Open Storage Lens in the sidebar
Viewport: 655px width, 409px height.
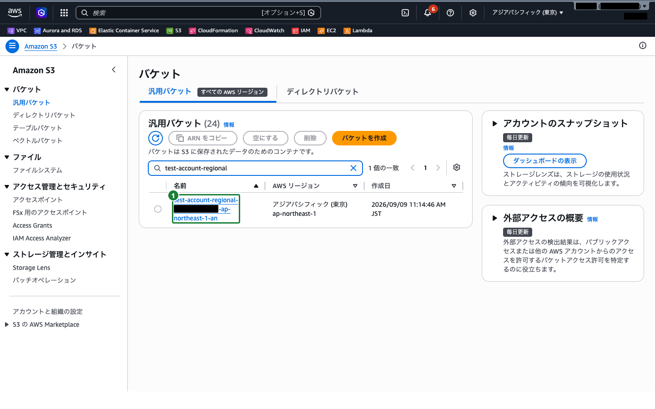(31, 268)
